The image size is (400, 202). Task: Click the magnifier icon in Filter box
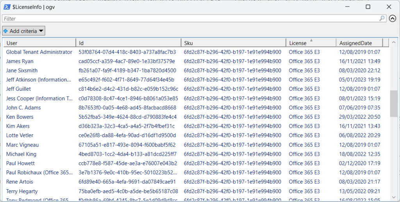point(382,18)
